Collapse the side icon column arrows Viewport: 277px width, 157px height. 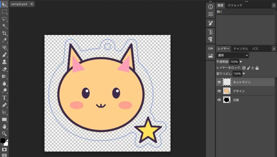pyautogui.click(x=210, y=1)
